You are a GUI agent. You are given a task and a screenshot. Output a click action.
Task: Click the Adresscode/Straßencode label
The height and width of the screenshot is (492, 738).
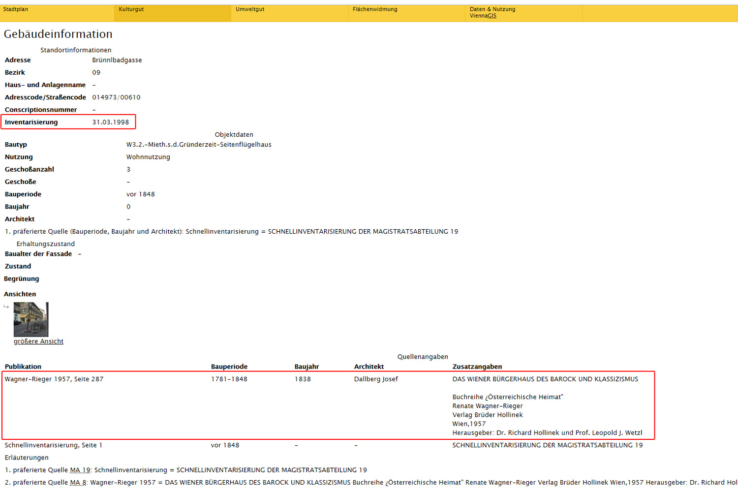point(45,97)
